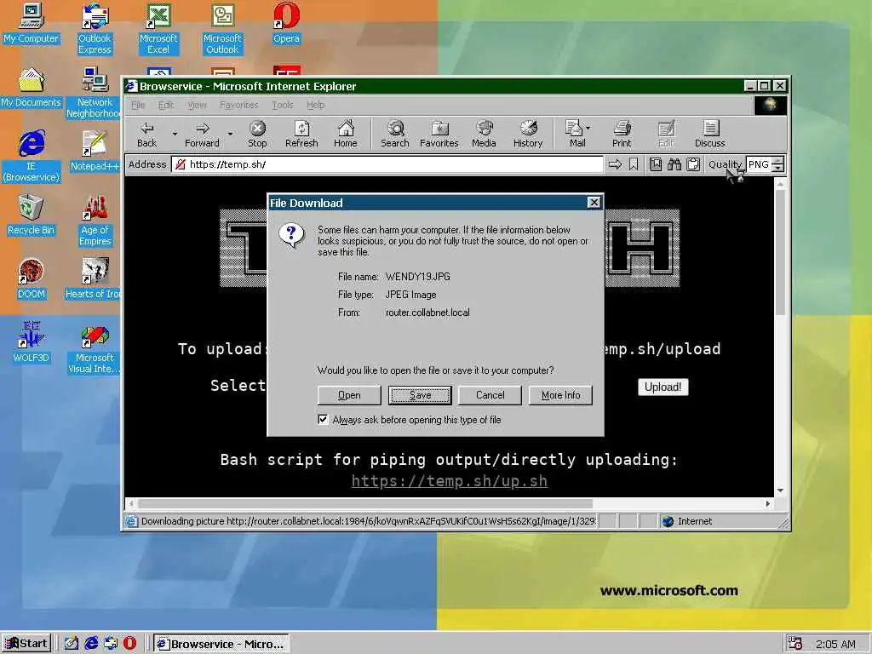Click Quality spinner up arrow

(778, 161)
